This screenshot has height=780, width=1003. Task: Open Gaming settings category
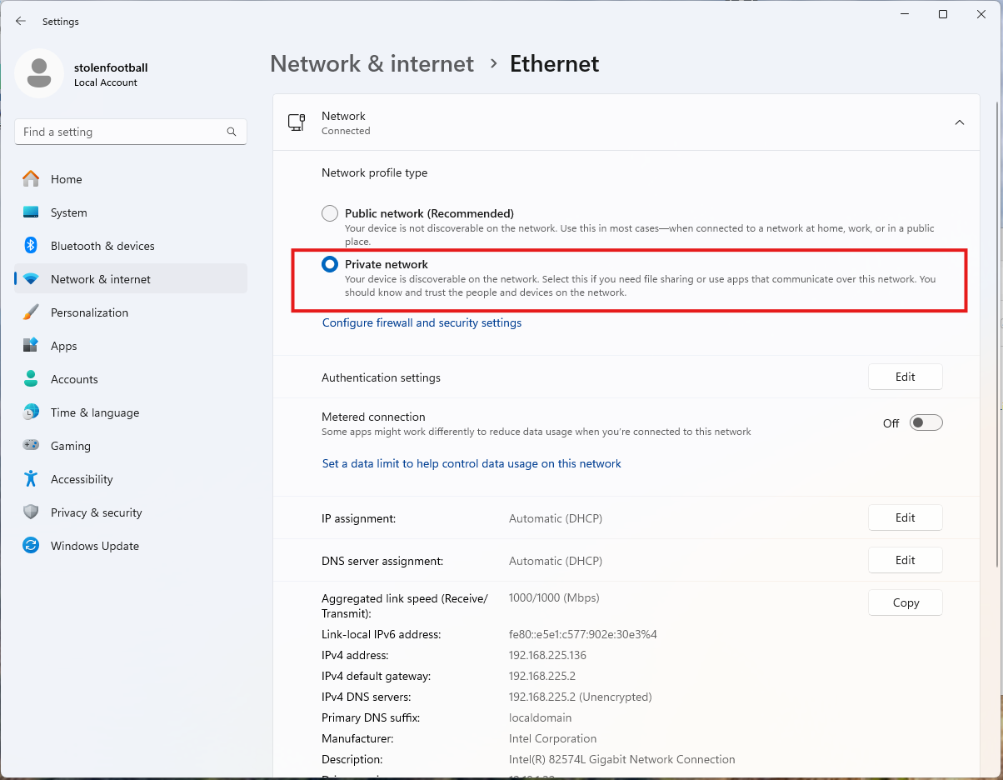131,445
